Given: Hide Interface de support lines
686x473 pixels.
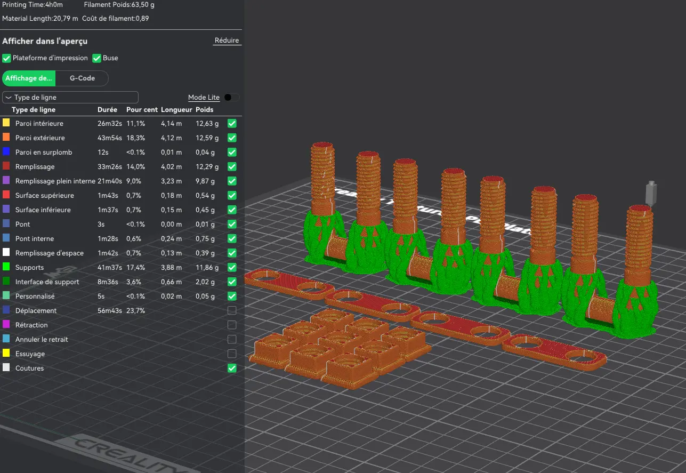Looking at the screenshot, I should pos(232,282).
